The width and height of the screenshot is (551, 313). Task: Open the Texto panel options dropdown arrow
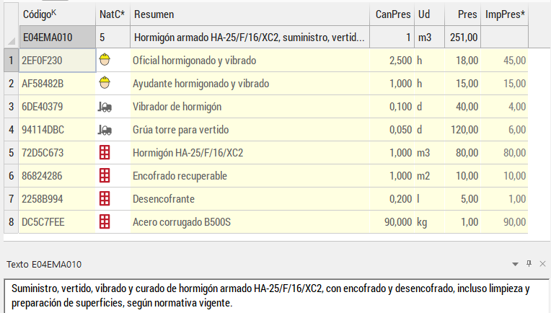pos(515,264)
